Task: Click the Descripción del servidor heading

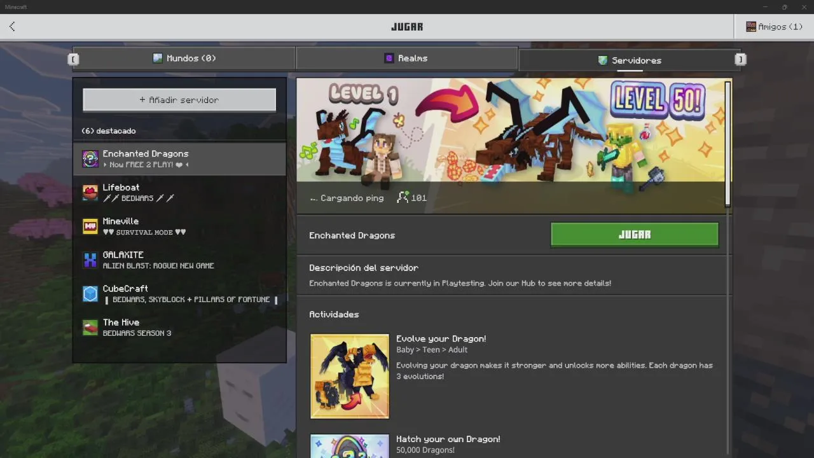Action: (363, 268)
